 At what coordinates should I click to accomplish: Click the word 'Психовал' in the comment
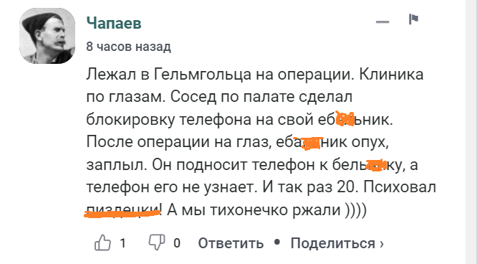pyautogui.click(x=400, y=187)
